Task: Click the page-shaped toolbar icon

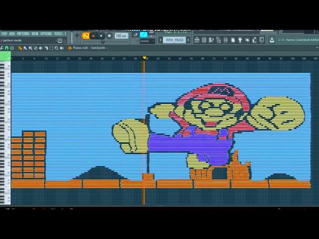Action: click(x=233, y=40)
